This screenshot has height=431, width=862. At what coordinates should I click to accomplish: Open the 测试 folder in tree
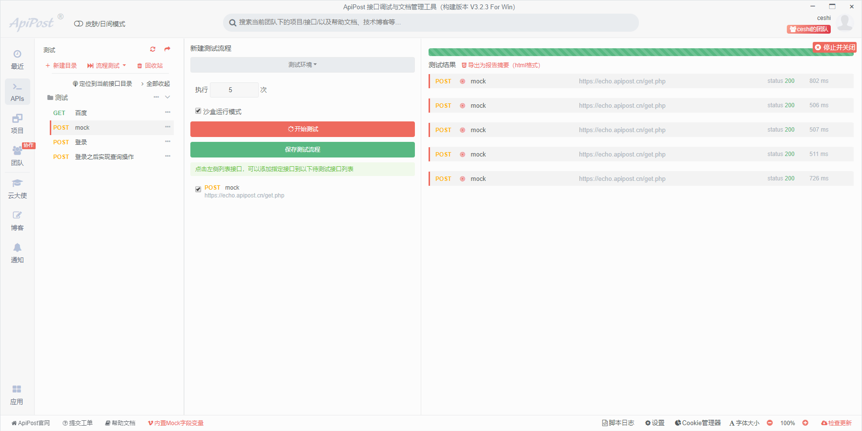coord(58,98)
